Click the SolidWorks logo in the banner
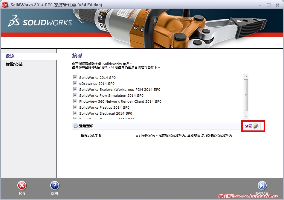 coord(40,21)
